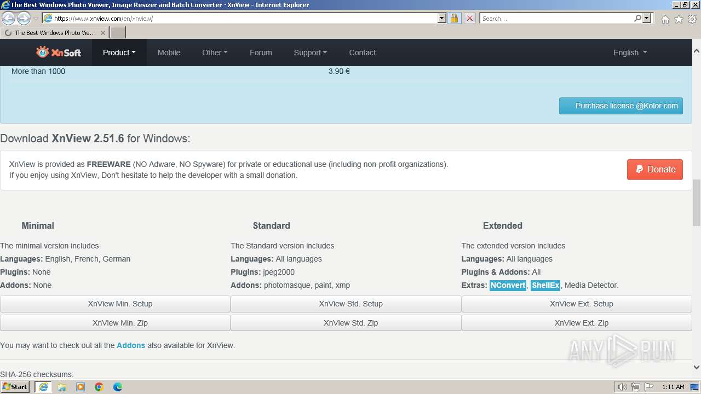Click the Media Detector text

[x=590, y=285]
